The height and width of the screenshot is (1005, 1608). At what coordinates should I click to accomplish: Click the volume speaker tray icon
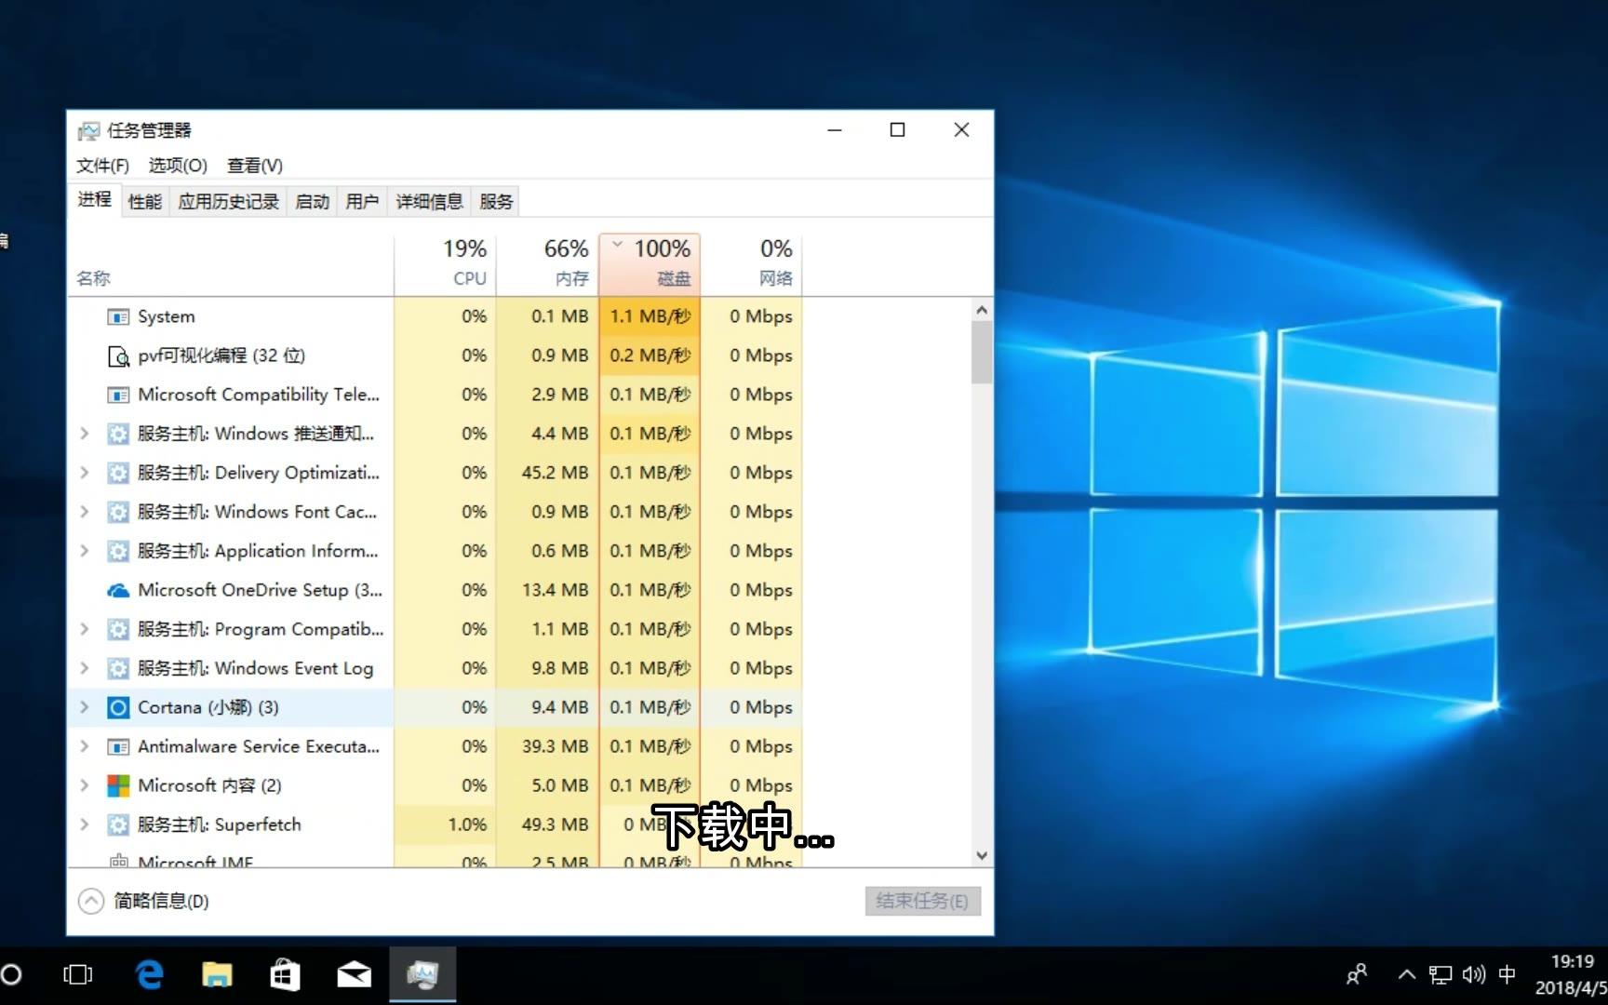[1474, 974]
